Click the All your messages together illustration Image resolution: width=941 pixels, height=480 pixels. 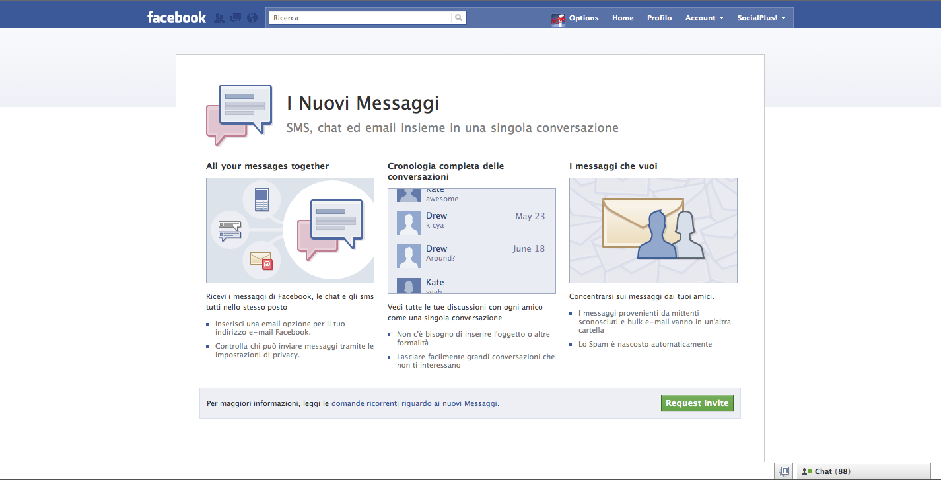coord(290,230)
